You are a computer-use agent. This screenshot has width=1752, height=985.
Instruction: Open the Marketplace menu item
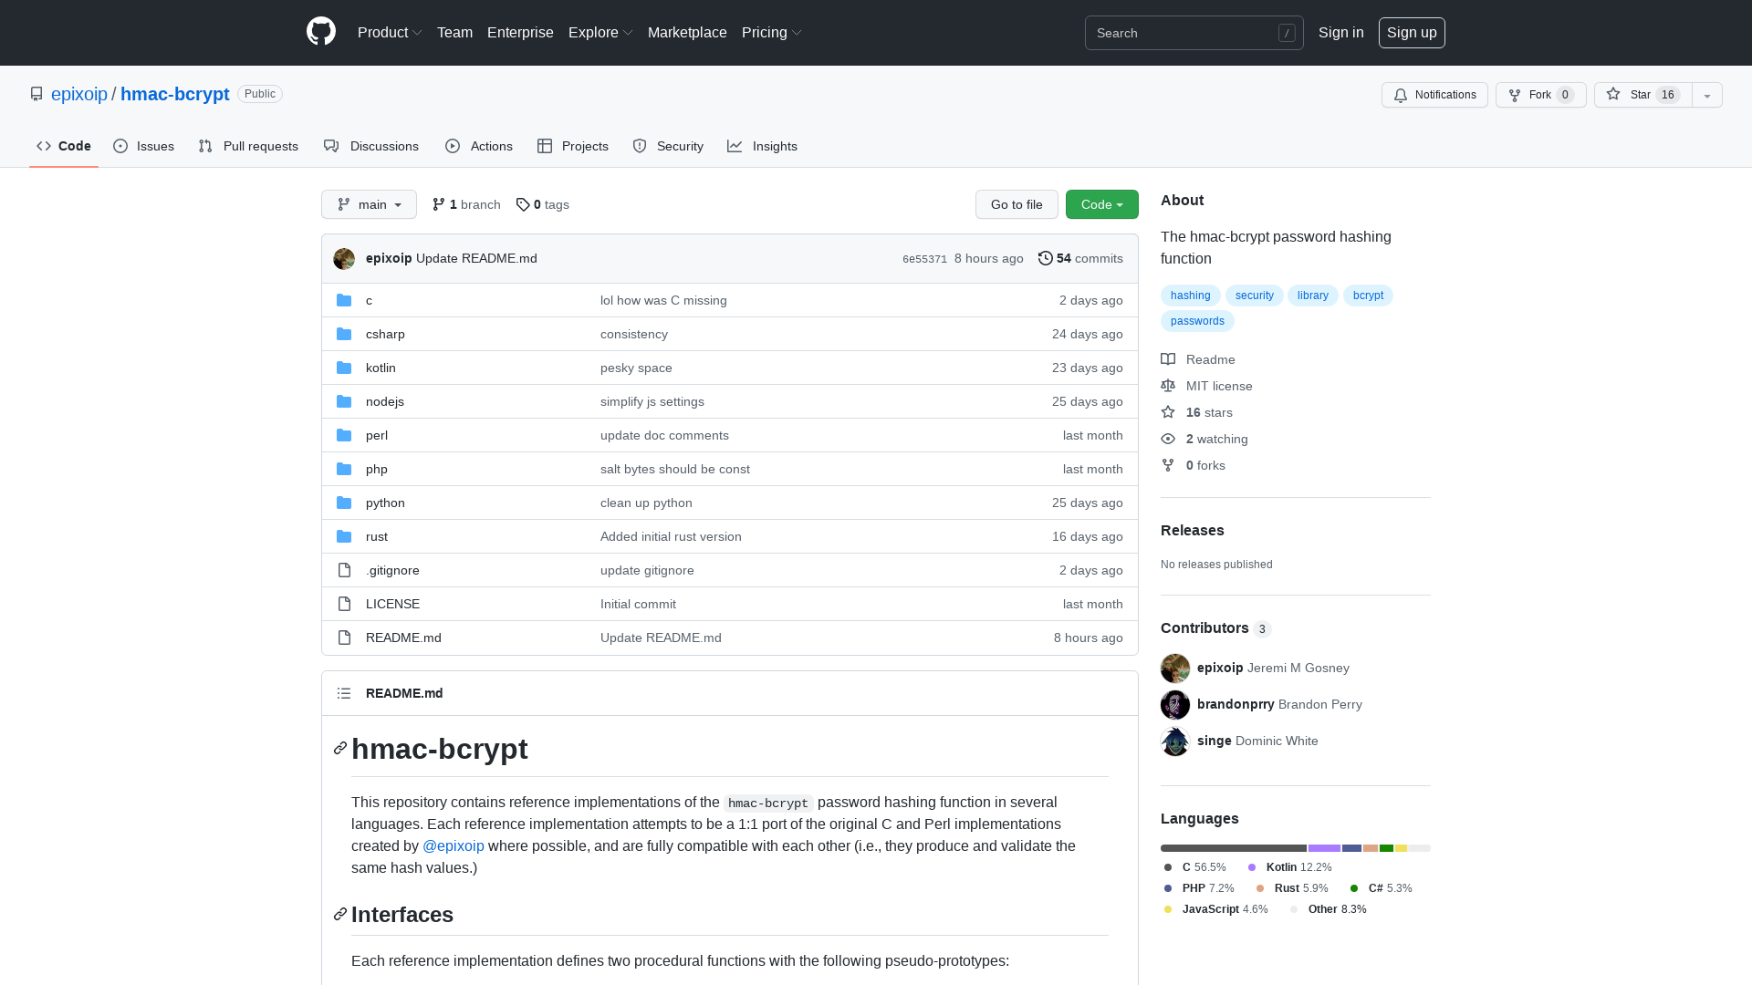[x=687, y=32]
